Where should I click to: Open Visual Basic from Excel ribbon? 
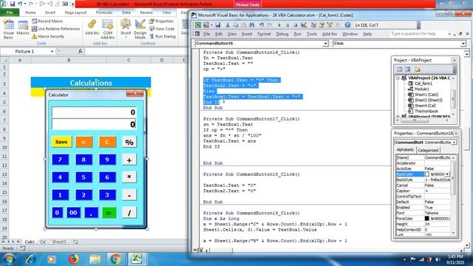[x=8, y=29]
